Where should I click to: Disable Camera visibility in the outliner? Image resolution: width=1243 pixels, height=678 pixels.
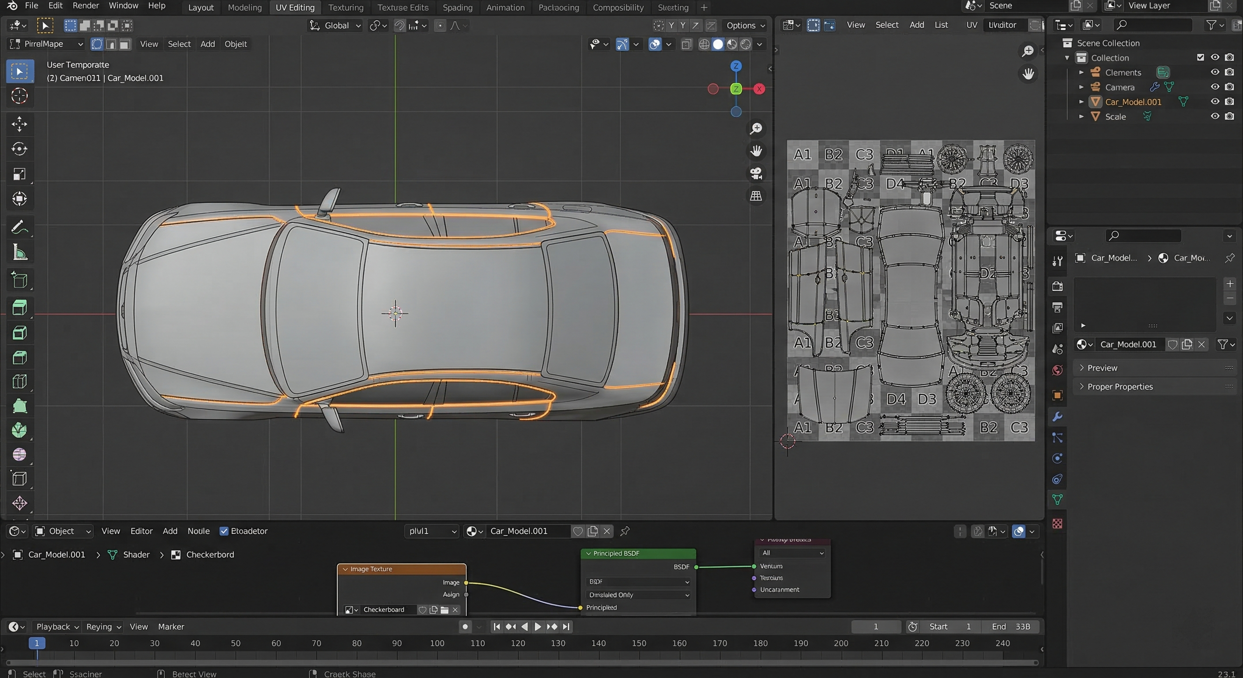point(1216,87)
